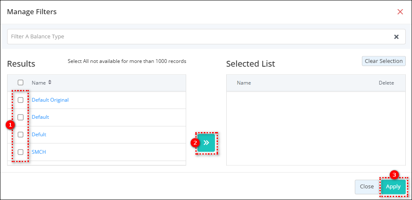Click the Default filter name link

tap(40, 117)
